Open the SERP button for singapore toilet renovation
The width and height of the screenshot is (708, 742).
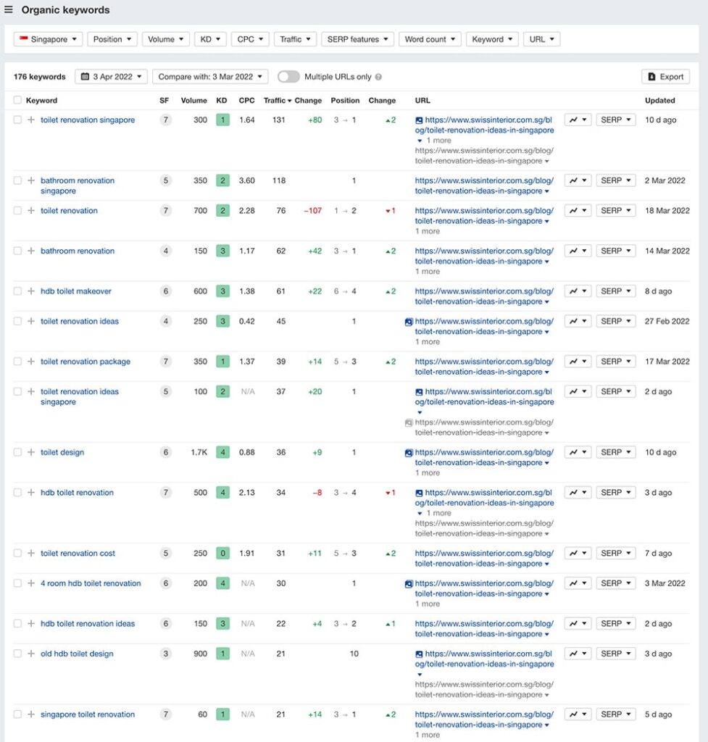click(x=615, y=714)
